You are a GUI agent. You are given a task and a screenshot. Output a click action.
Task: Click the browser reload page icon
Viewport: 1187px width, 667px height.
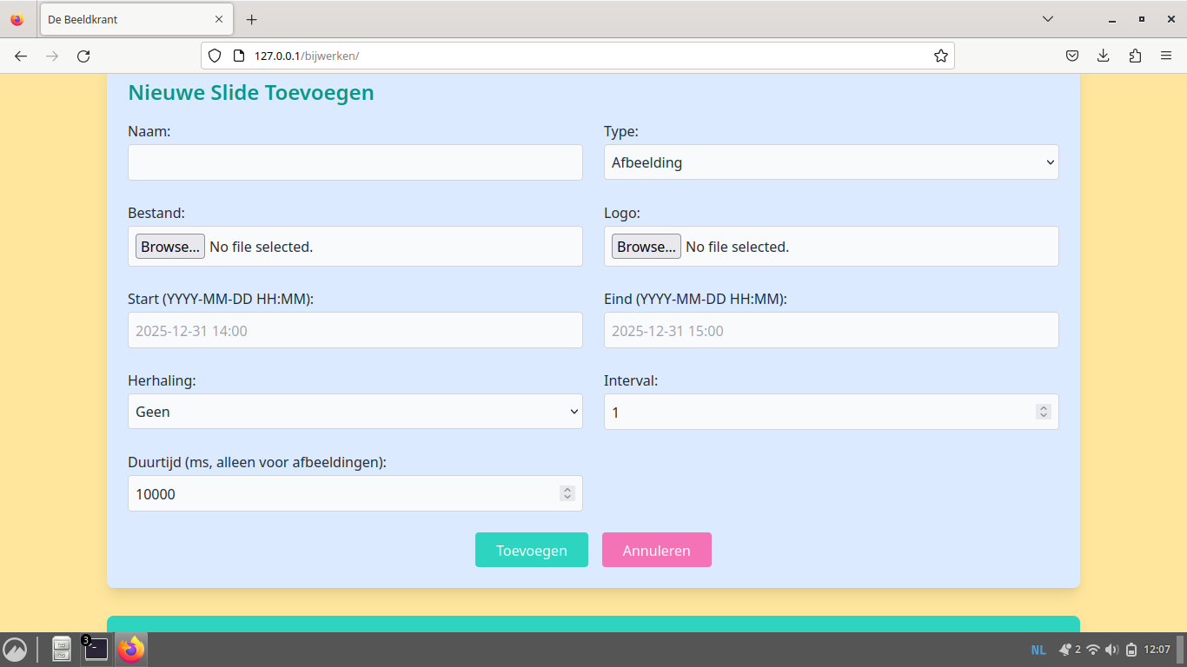83,56
